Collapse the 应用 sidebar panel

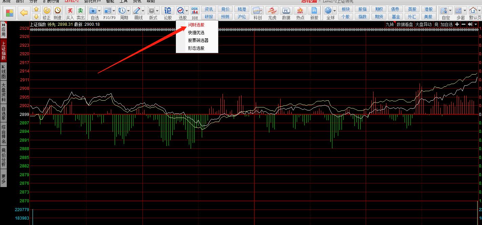point(3,30)
